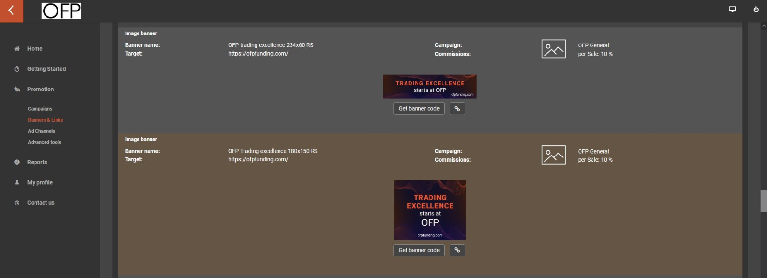Get banner code for 234x60 banner
Image resolution: width=767 pixels, height=278 pixels.
419,109
